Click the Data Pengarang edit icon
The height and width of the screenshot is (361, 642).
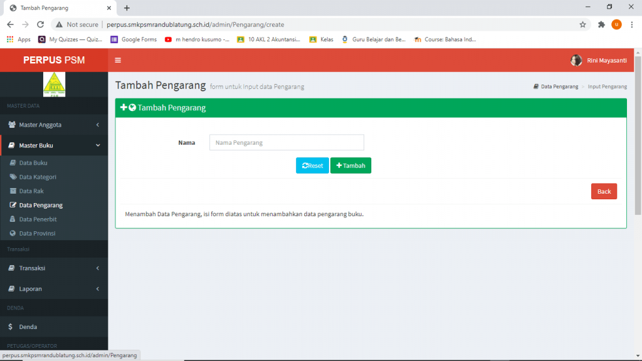tap(13, 205)
